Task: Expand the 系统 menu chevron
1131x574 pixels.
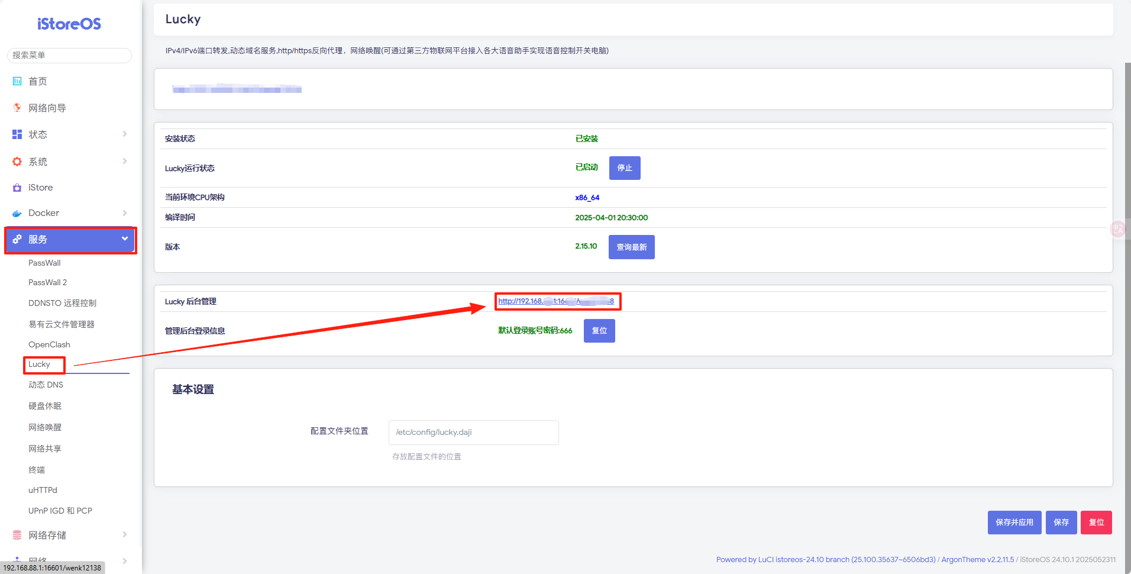Action: (x=125, y=161)
